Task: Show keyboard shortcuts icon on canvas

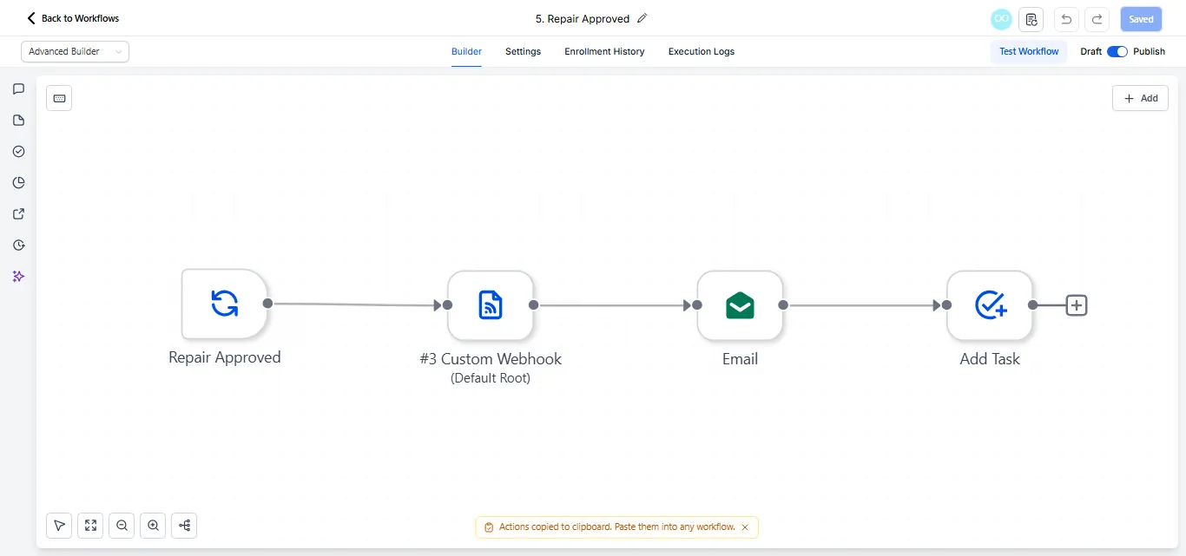Action: pos(59,98)
